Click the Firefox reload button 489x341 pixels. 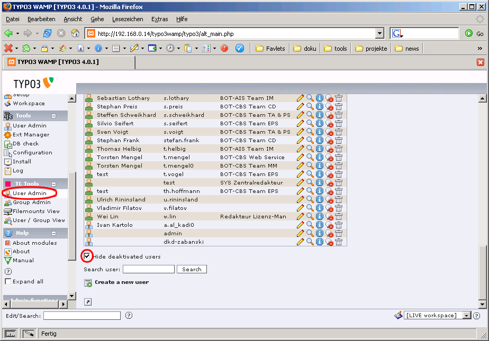(x=48, y=33)
